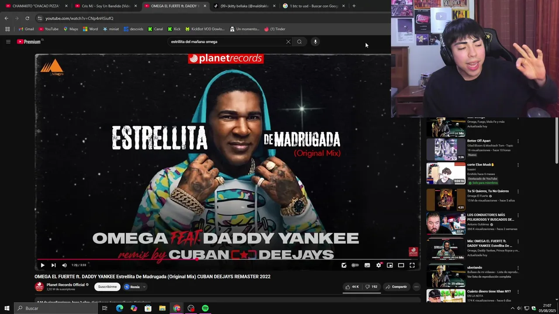Toggle subtitles on the player
Image resolution: width=559 pixels, height=314 pixels.
click(x=367, y=265)
